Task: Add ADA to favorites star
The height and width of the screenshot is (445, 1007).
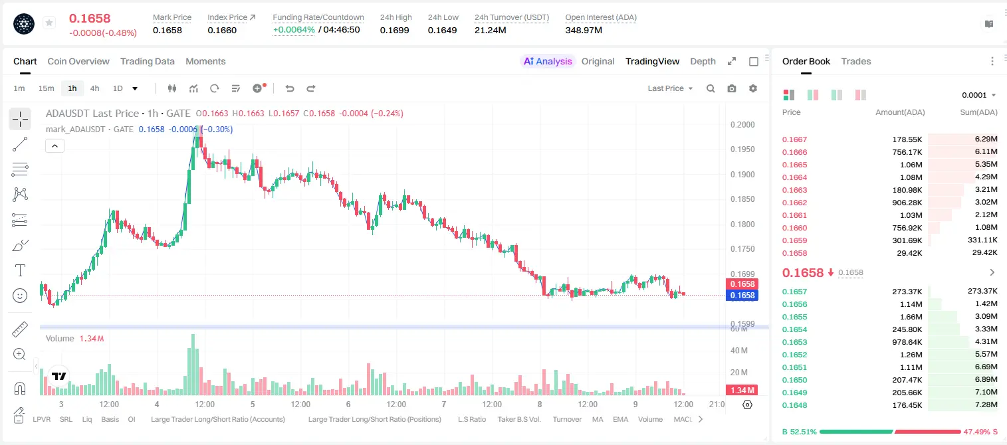Action: click(49, 23)
